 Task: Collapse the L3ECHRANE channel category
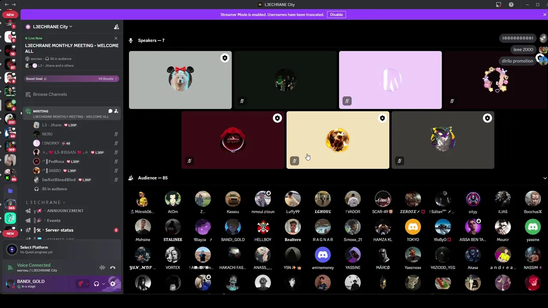[45, 202]
